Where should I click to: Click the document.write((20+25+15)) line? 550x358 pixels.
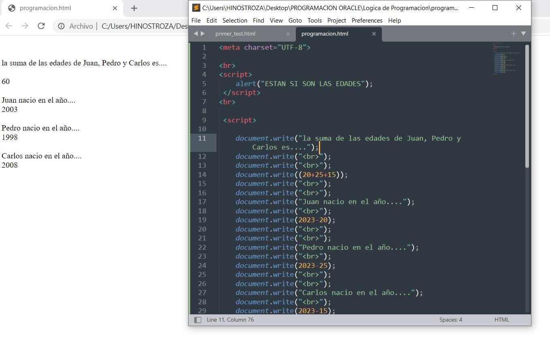pos(291,175)
